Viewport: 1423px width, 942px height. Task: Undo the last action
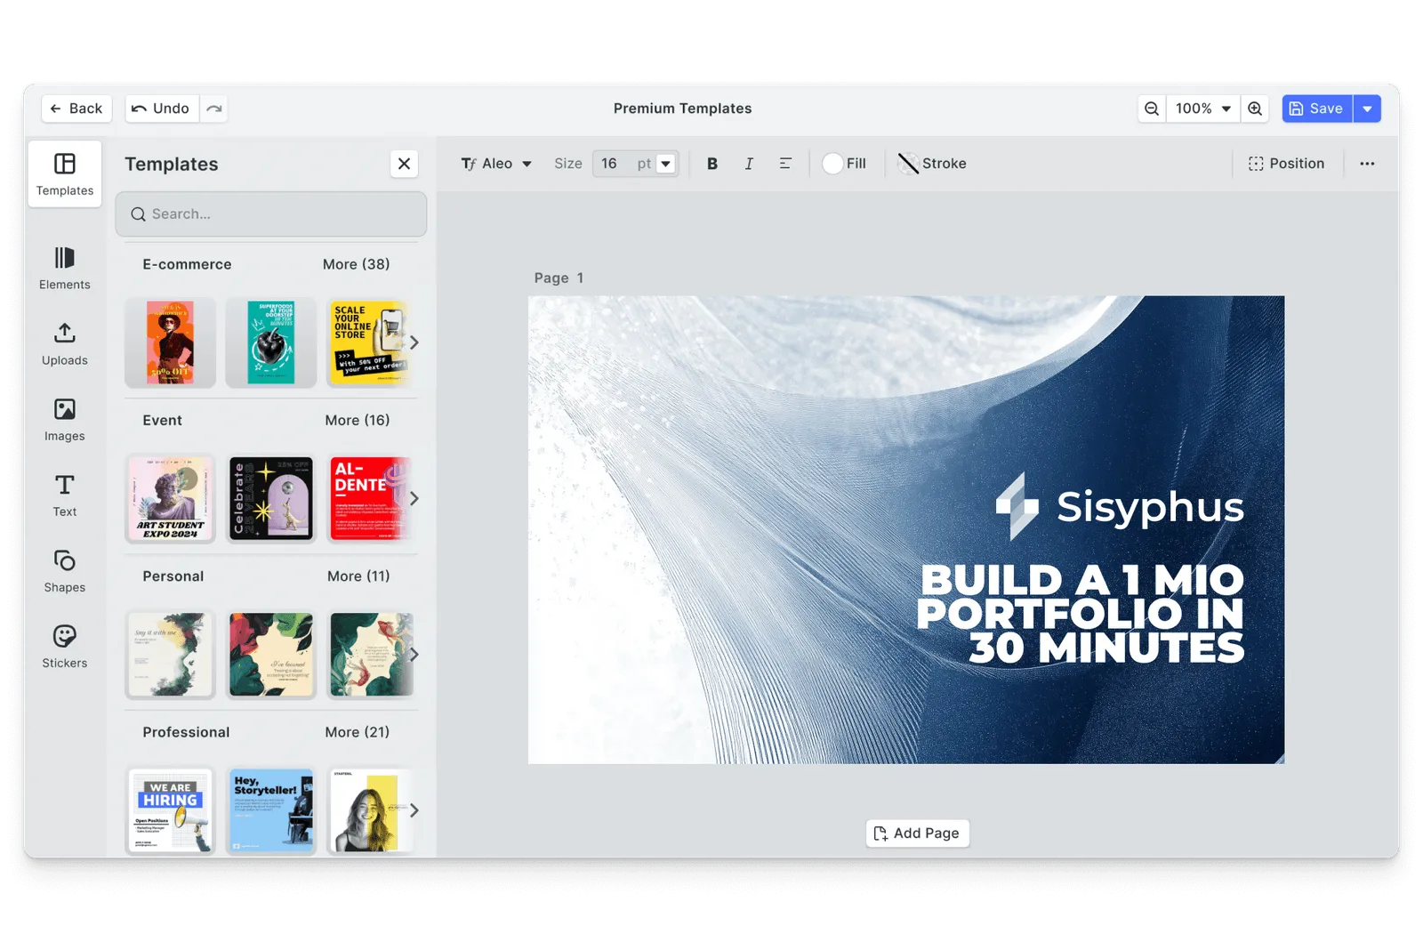[x=162, y=109]
